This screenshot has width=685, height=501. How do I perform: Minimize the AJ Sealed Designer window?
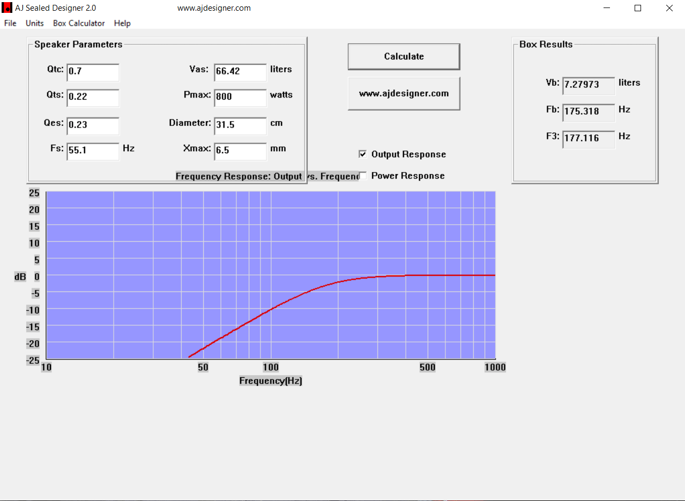[x=607, y=8]
